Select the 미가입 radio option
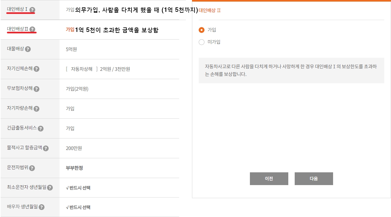The width and height of the screenshot is (391, 217). [x=202, y=42]
